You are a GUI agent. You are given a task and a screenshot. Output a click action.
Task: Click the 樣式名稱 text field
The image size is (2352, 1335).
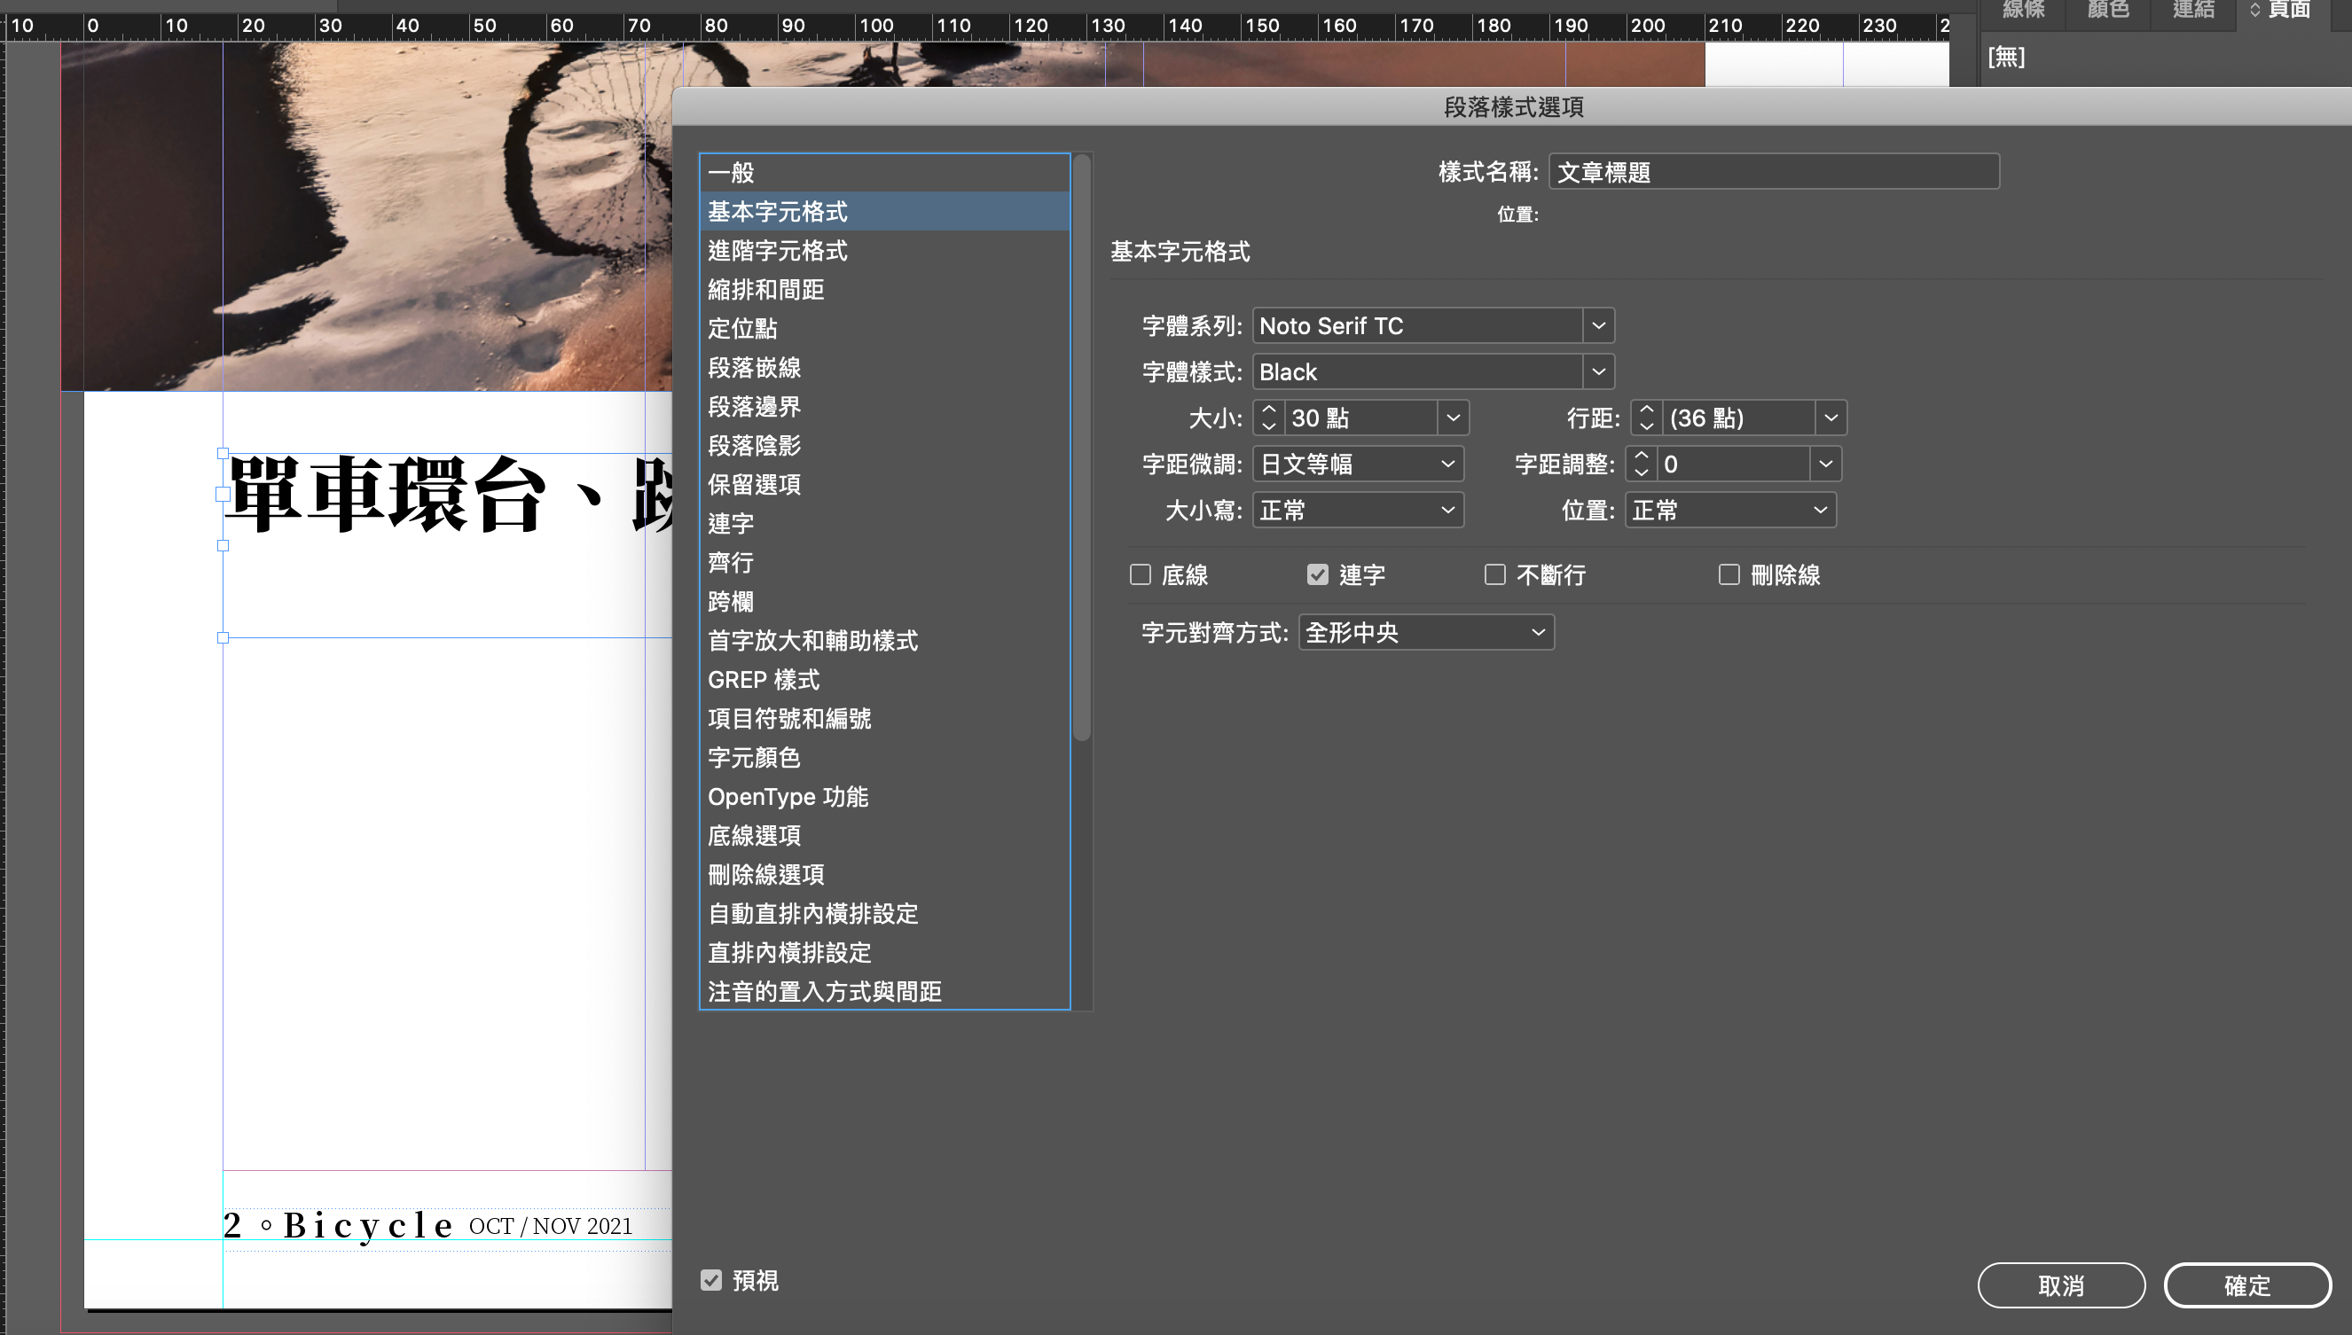click(1773, 172)
